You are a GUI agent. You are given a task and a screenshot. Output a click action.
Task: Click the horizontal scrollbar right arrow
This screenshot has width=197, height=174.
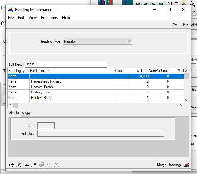click(x=181, y=105)
